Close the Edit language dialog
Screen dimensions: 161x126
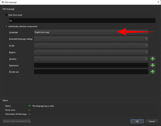point(158,2)
